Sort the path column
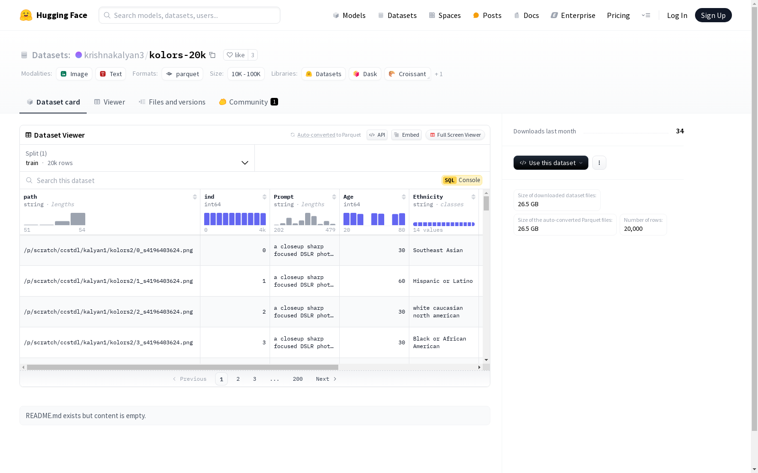The height and width of the screenshot is (473, 758). coord(195,197)
